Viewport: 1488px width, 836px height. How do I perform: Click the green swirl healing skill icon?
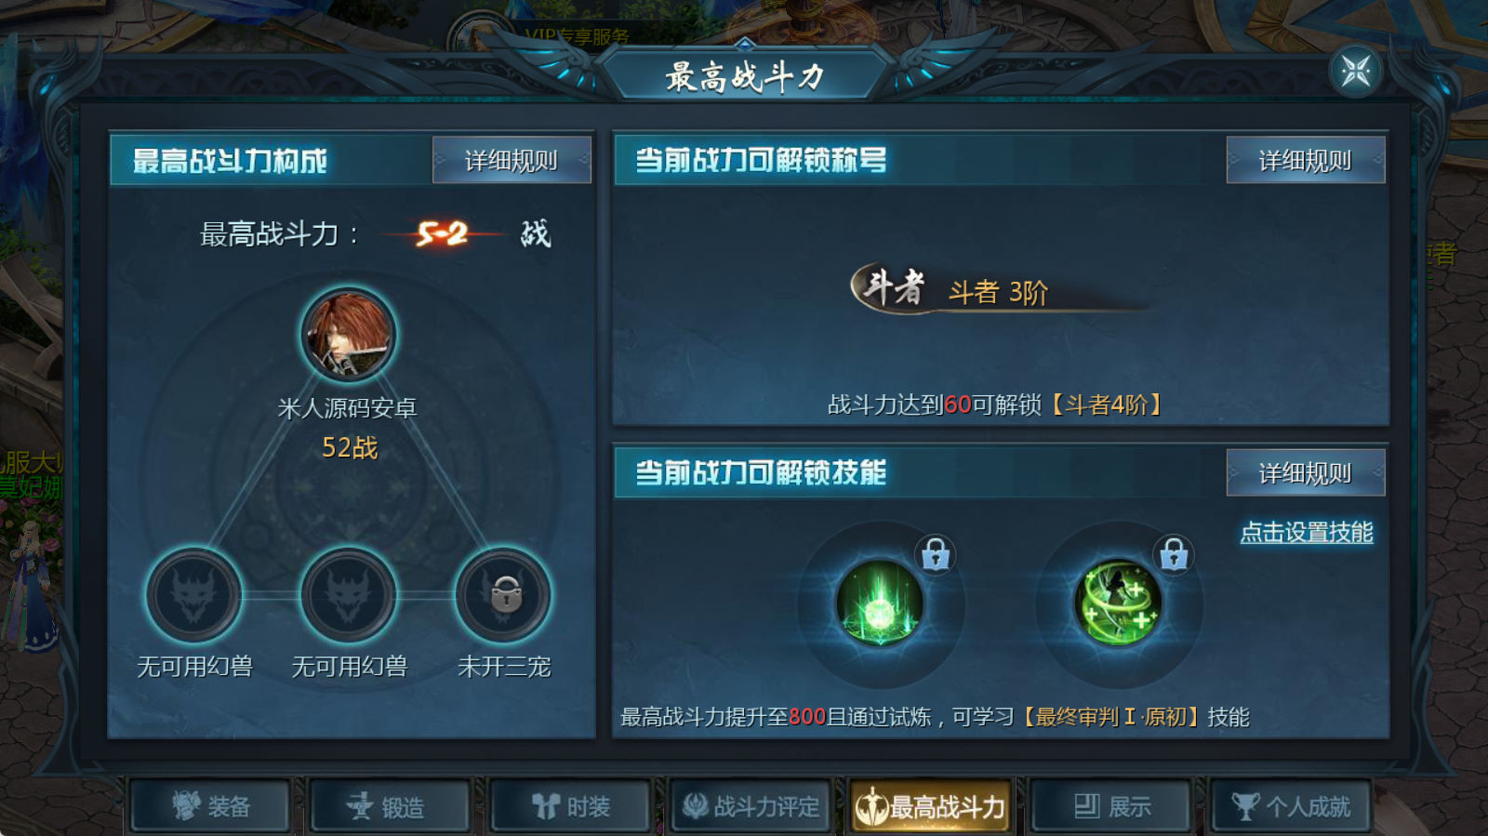1118,604
